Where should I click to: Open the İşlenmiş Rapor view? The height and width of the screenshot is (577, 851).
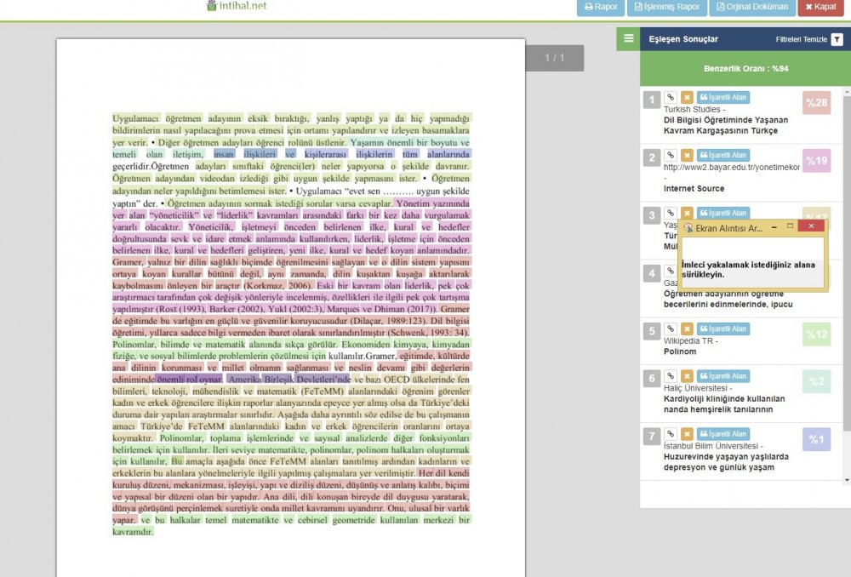coord(665,7)
